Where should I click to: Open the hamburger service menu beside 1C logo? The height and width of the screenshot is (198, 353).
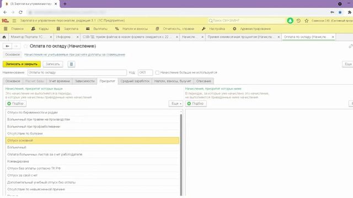click(14, 21)
